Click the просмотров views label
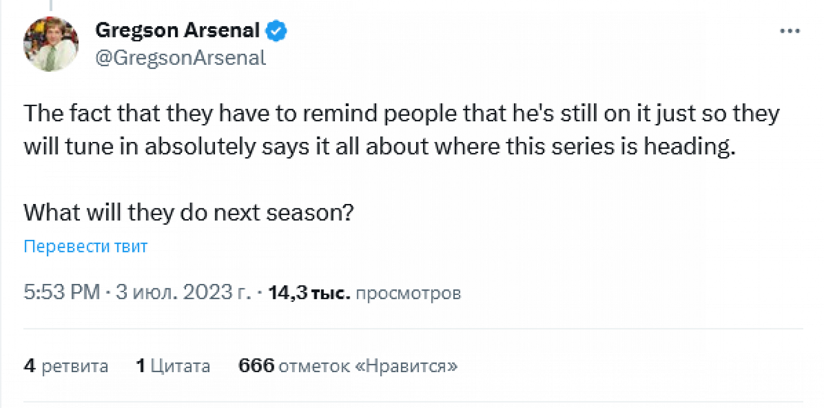This screenshot has width=824, height=408. [408, 293]
